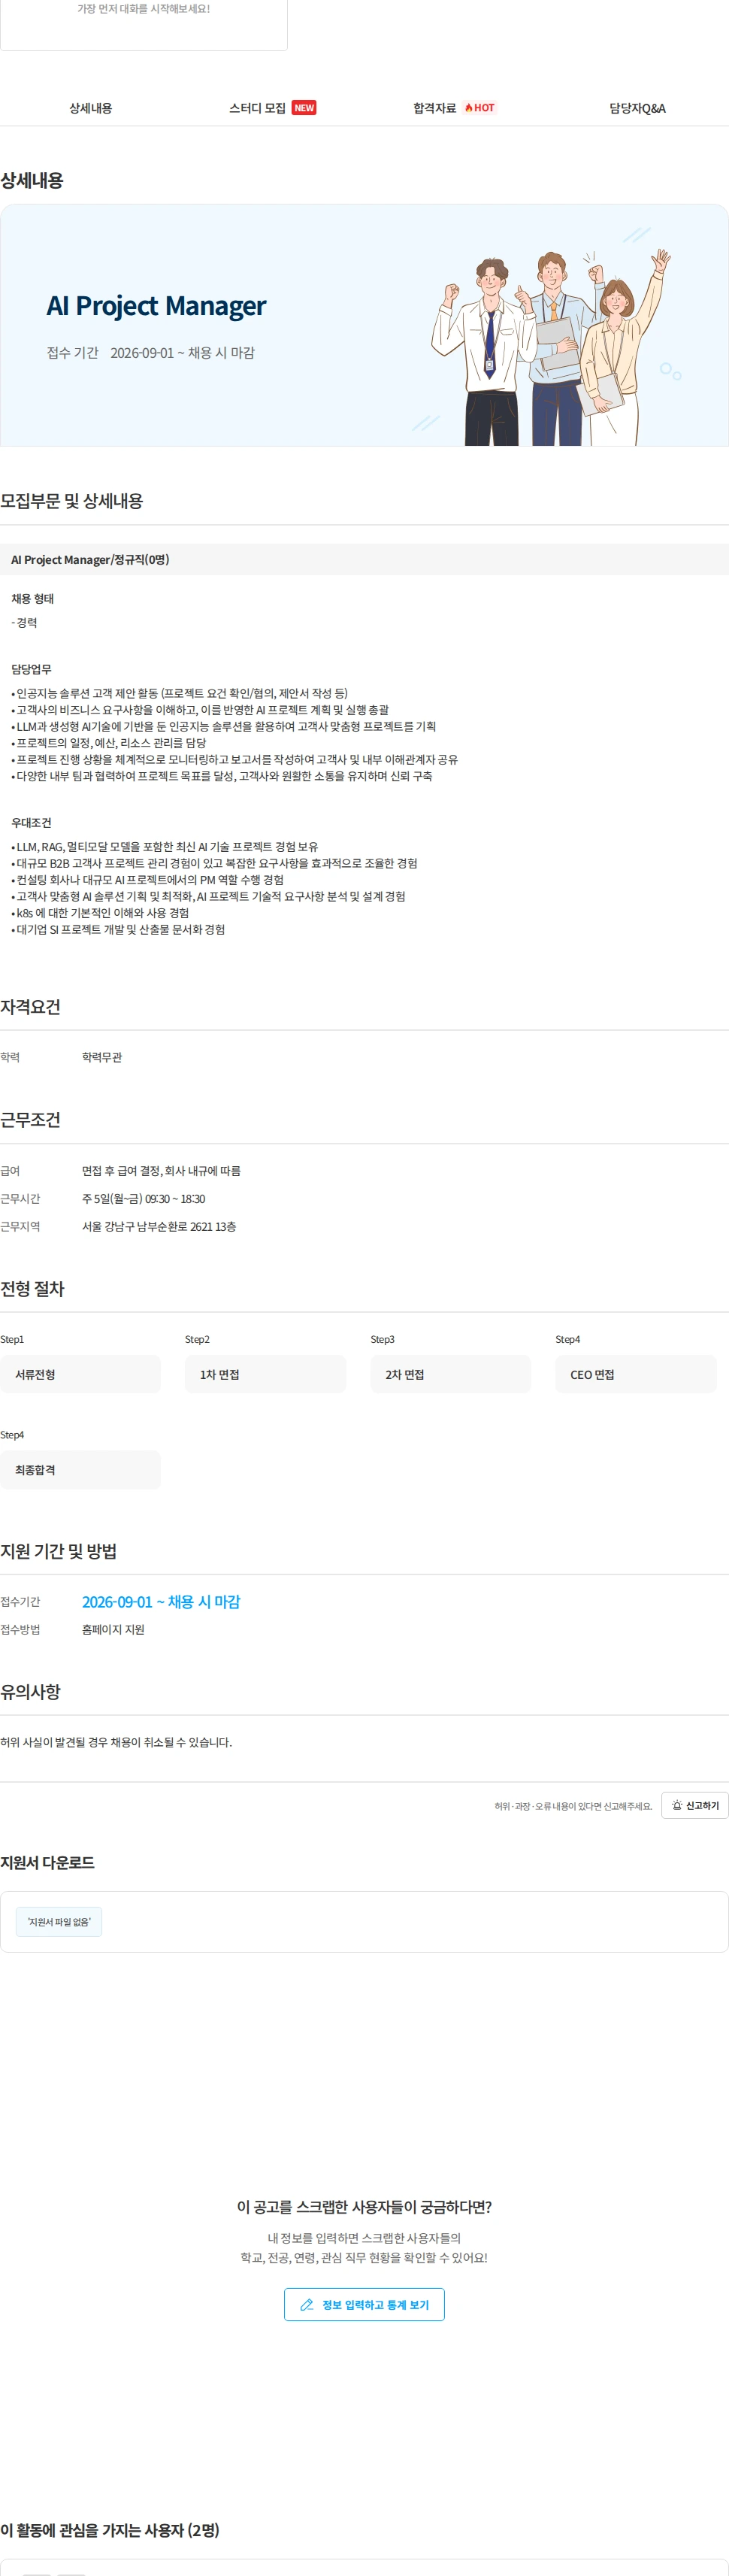
Task: Click the 자격요건 heading
Action: click(30, 1007)
